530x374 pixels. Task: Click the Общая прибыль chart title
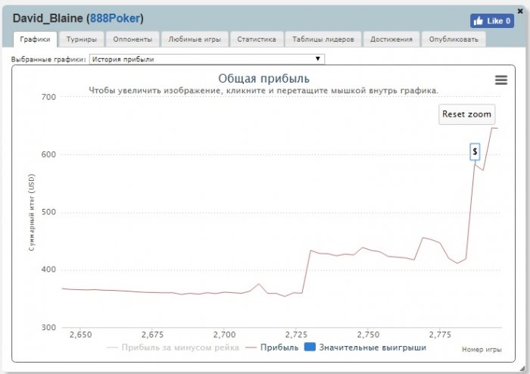coord(264,79)
